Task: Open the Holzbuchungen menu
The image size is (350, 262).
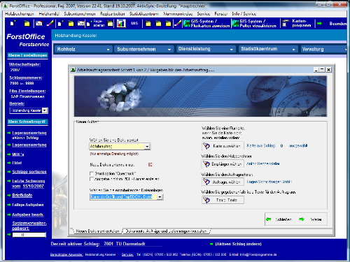Action: pyautogui.click(x=20, y=14)
